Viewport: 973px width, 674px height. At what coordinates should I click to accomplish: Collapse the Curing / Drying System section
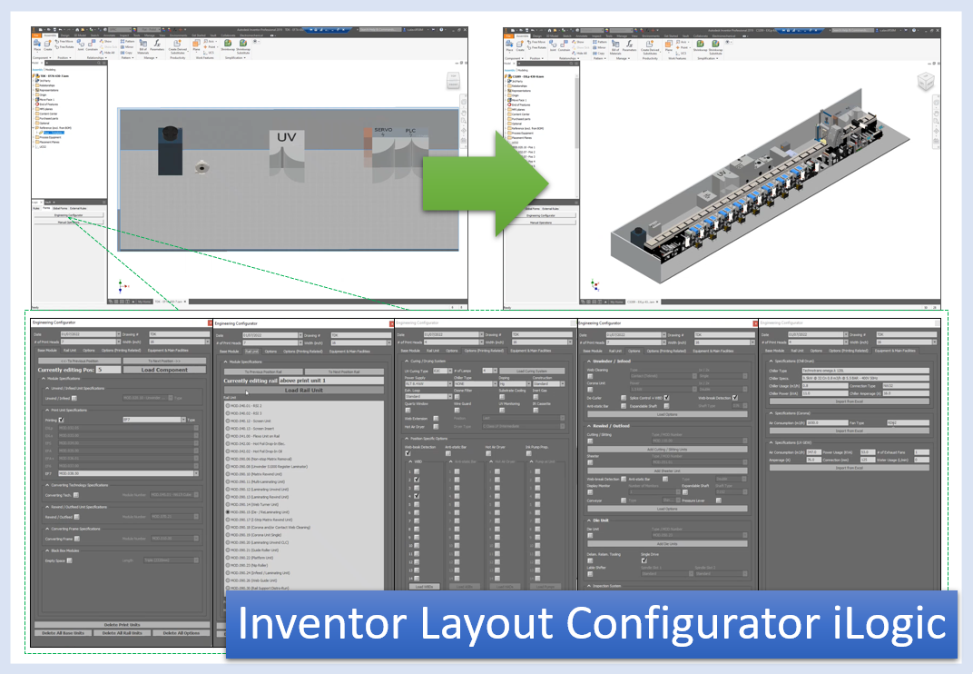coord(407,361)
